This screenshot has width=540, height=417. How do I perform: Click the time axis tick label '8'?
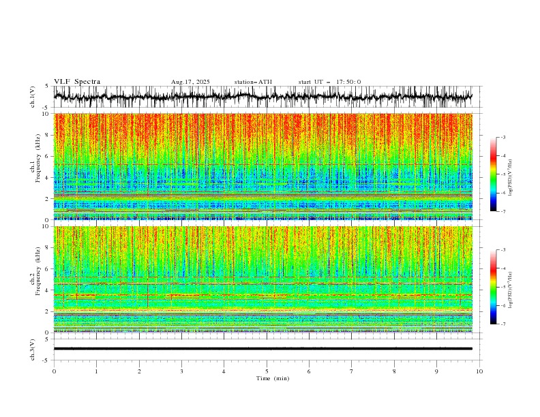tap(394, 371)
